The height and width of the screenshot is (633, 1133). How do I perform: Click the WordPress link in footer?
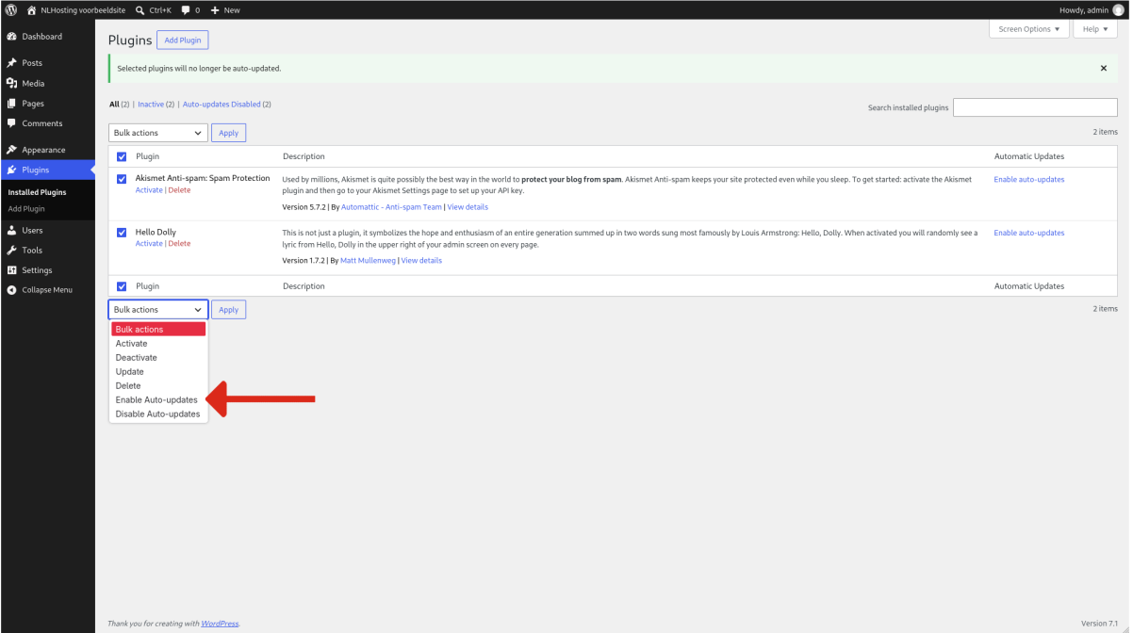coord(220,624)
